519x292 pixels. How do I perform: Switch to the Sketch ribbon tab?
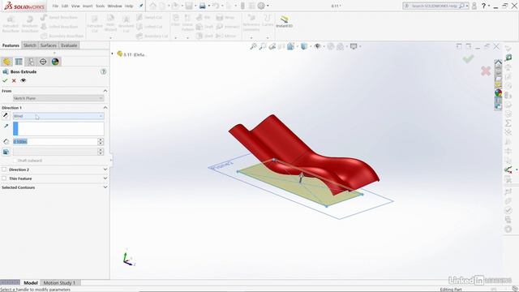pos(30,45)
